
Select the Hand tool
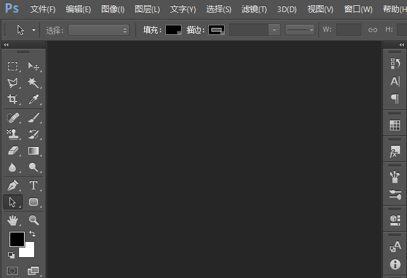point(13,220)
